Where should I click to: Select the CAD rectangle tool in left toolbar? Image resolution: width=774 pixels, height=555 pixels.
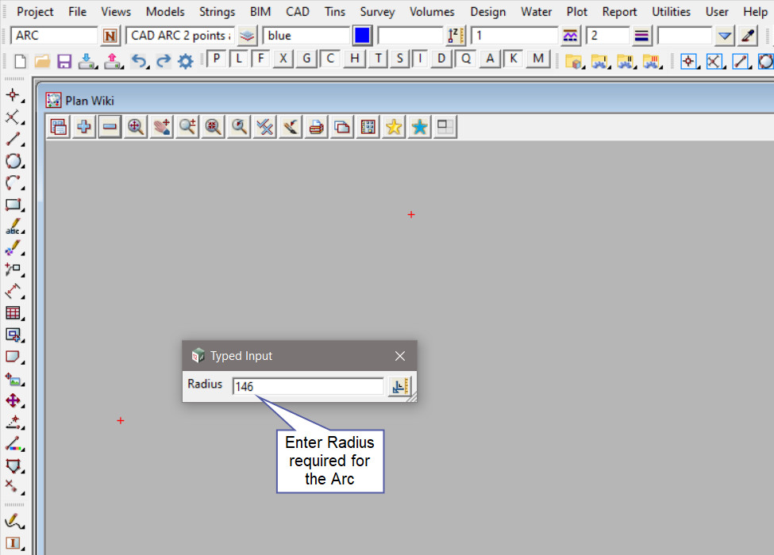[13, 205]
